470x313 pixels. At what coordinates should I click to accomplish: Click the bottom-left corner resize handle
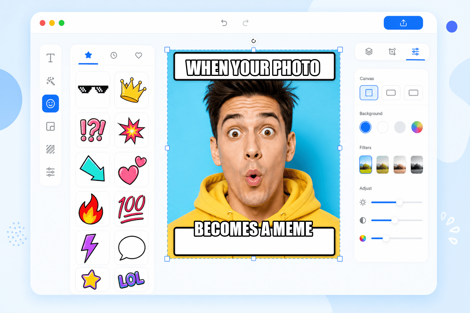(x=167, y=259)
